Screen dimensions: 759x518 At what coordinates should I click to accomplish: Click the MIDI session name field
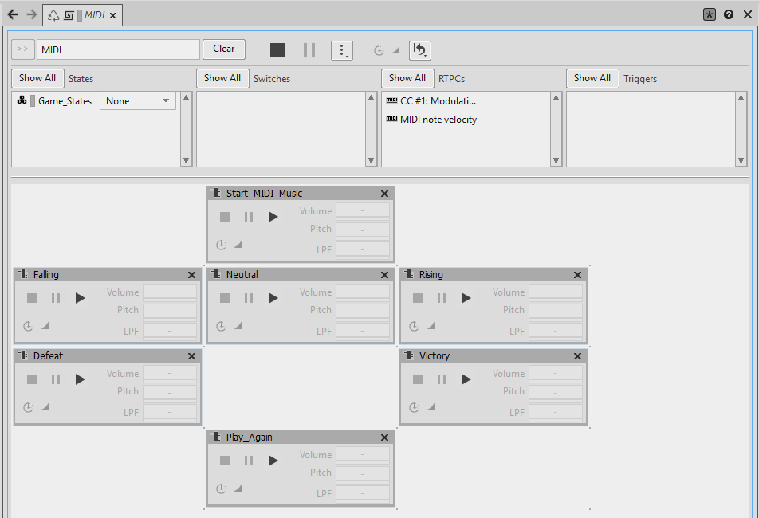pyautogui.click(x=118, y=49)
